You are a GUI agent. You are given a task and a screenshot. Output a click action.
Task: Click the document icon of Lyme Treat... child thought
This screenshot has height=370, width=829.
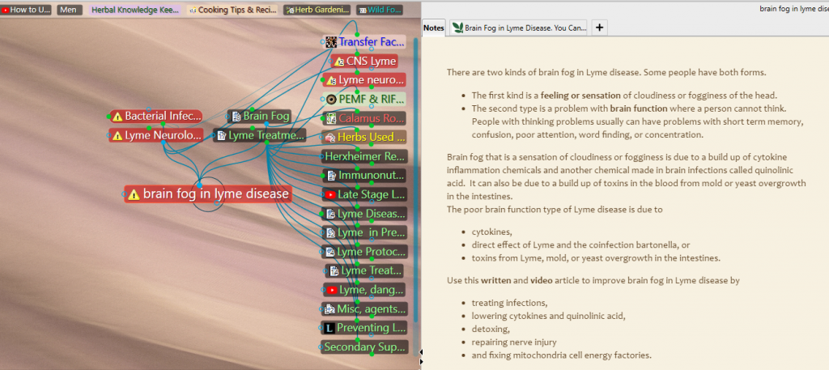pos(334,270)
